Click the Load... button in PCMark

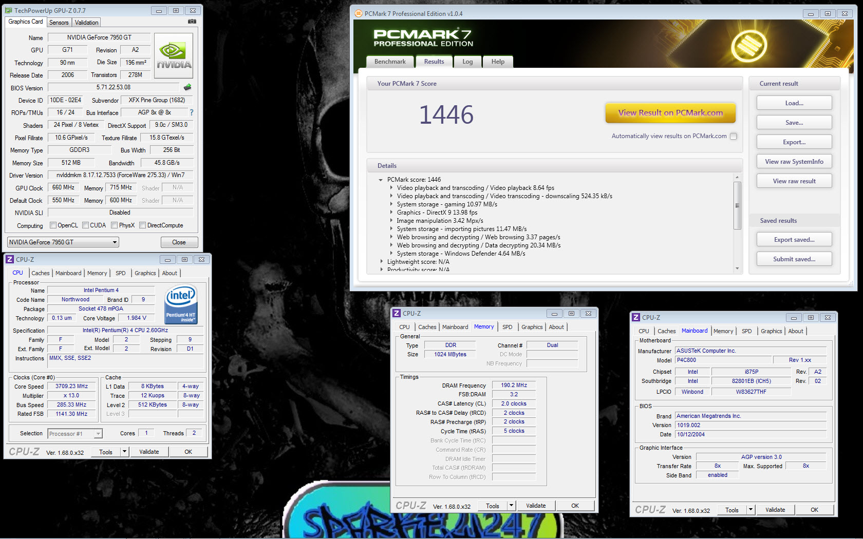click(x=794, y=103)
